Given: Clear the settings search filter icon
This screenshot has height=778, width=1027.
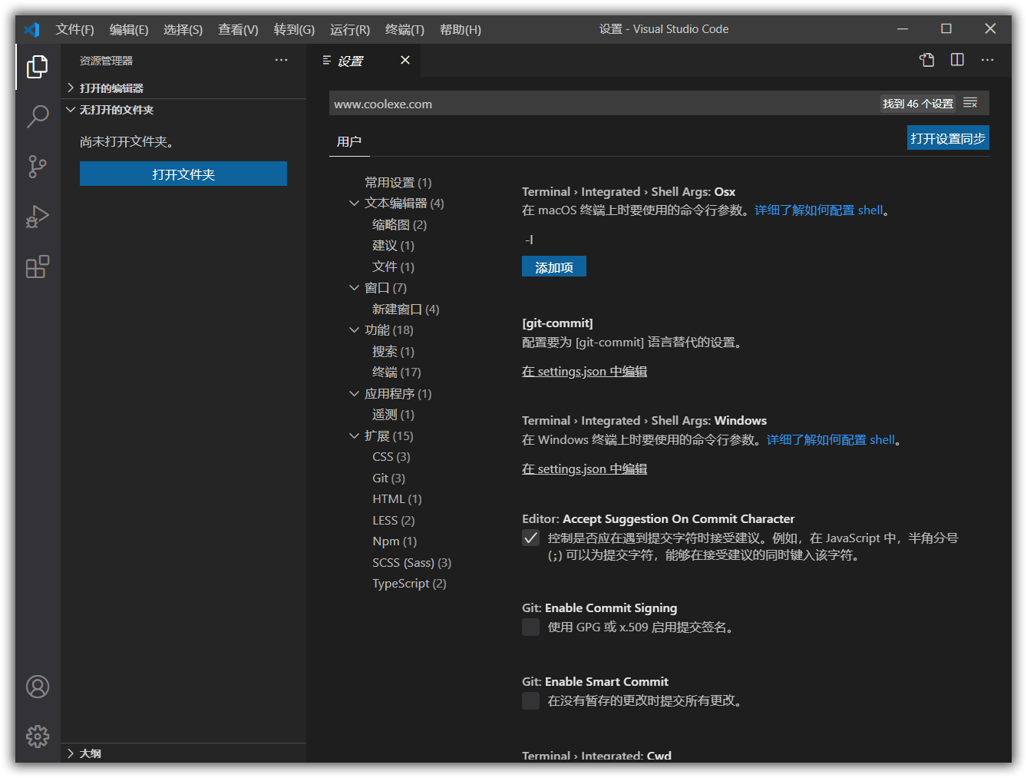Looking at the screenshot, I should pyautogui.click(x=970, y=104).
